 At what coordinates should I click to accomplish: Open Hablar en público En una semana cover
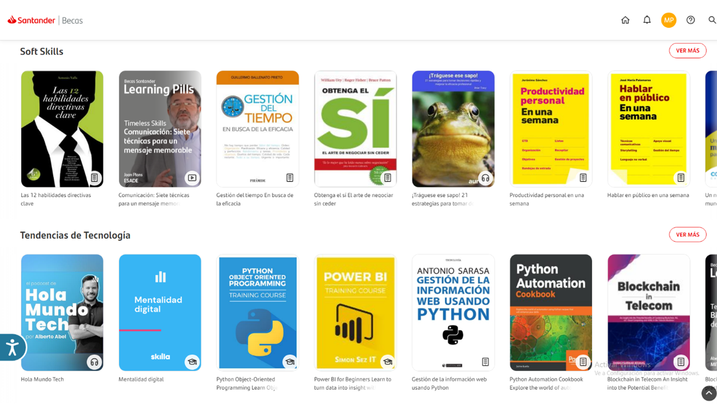[x=648, y=129]
